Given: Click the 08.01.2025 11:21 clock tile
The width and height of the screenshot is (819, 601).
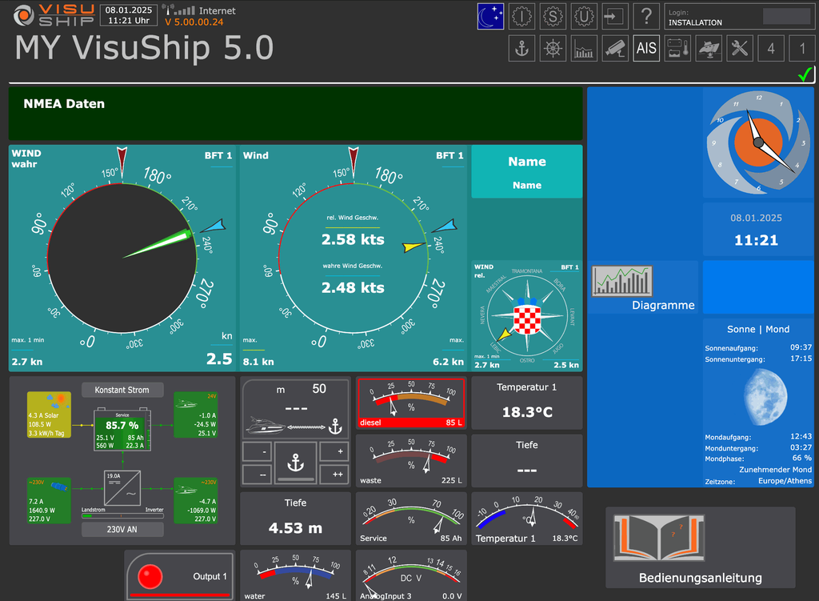Looking at the screenshot, I should pyautogui.click(x=758, y=230).
